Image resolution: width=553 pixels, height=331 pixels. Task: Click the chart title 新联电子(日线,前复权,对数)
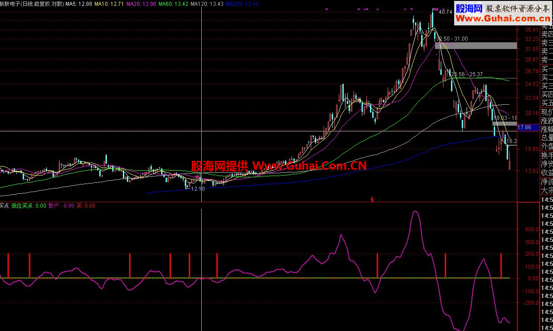click(x=32, y=4)
